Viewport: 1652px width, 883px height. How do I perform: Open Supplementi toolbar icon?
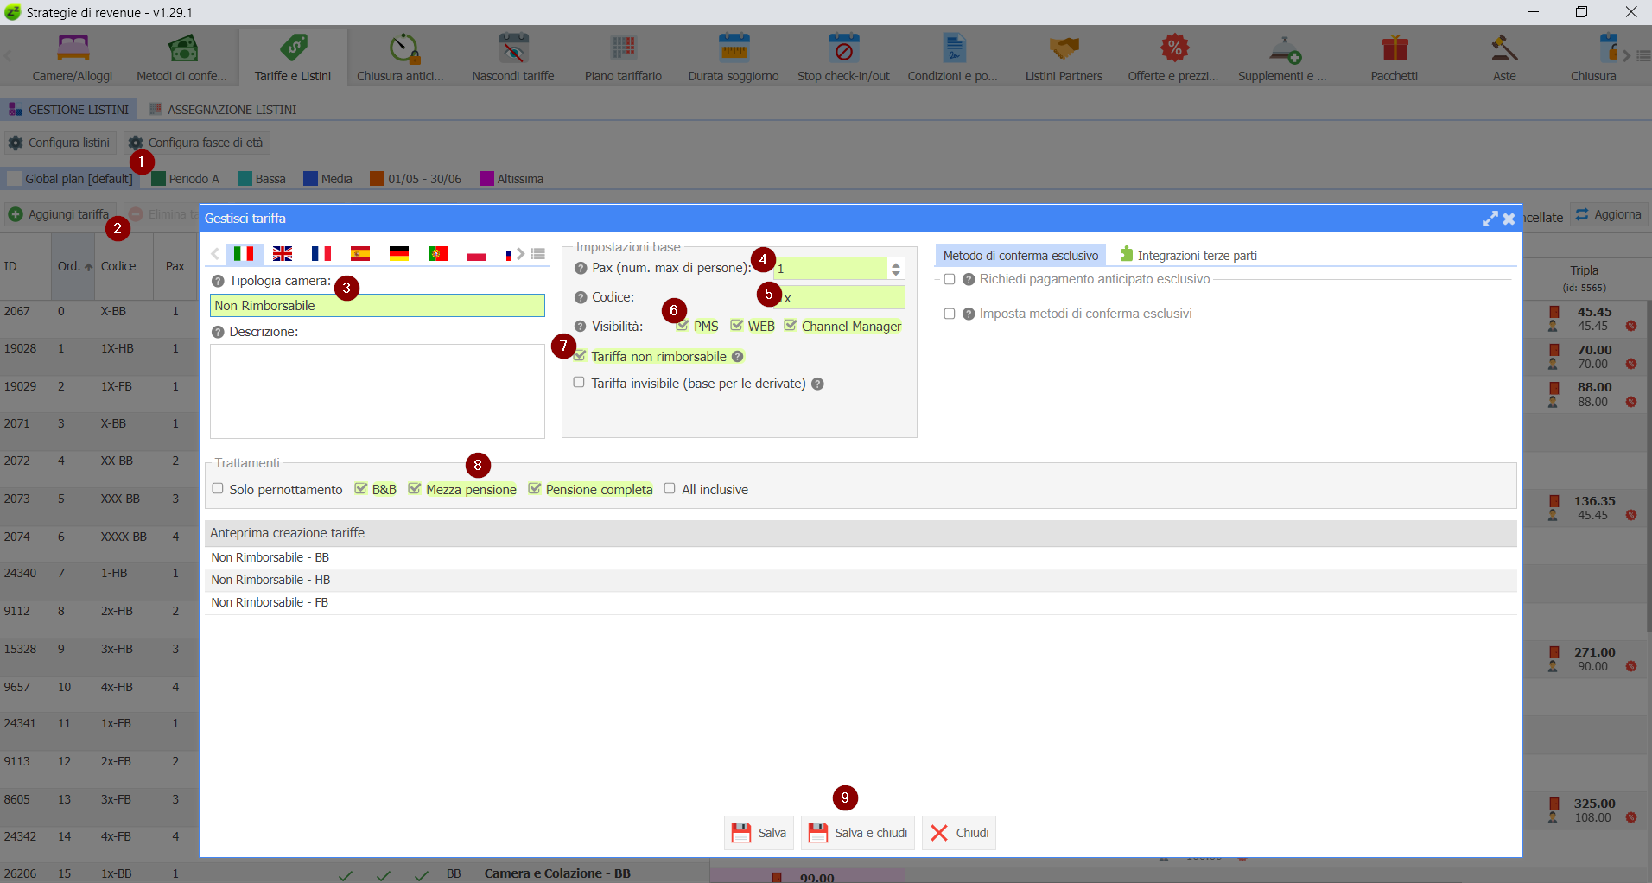click(x=1282, y=57)
